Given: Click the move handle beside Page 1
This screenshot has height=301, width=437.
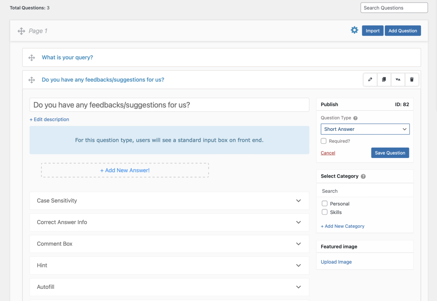Looking at the screenshot, I should click(x=21, y=31).
